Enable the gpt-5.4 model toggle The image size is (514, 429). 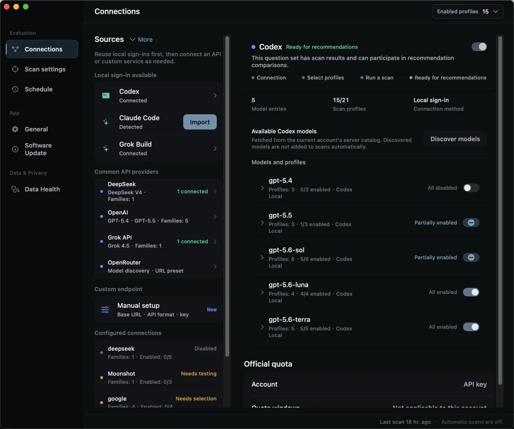pyautogui.click(x=471, y=188)
